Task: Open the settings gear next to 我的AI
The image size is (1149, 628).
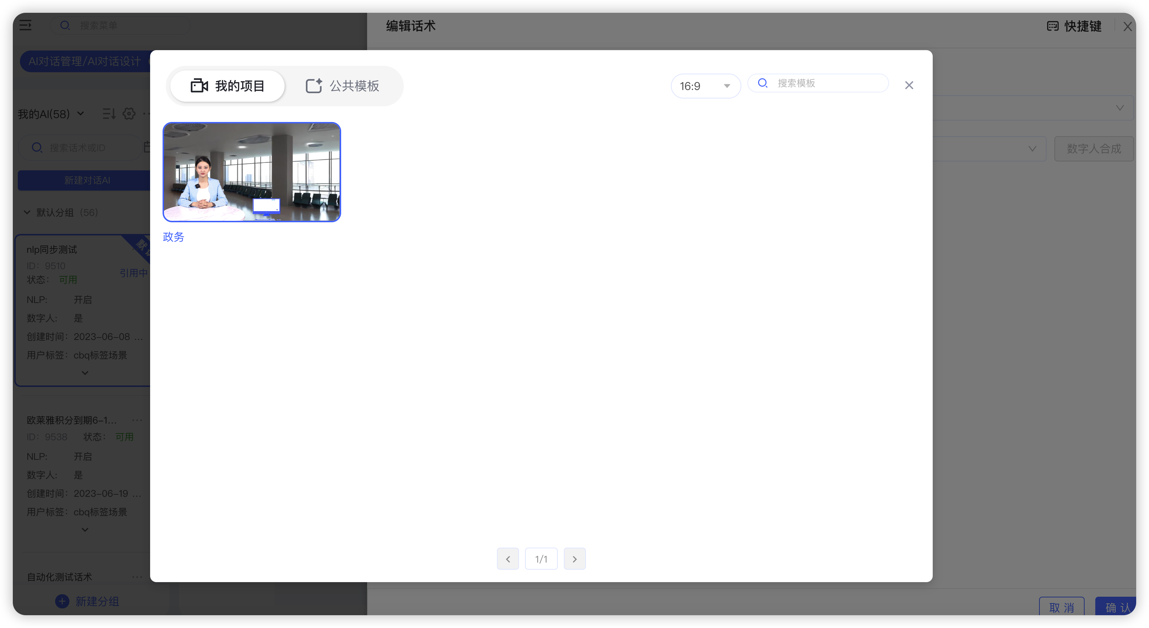Action: [129, 114]
